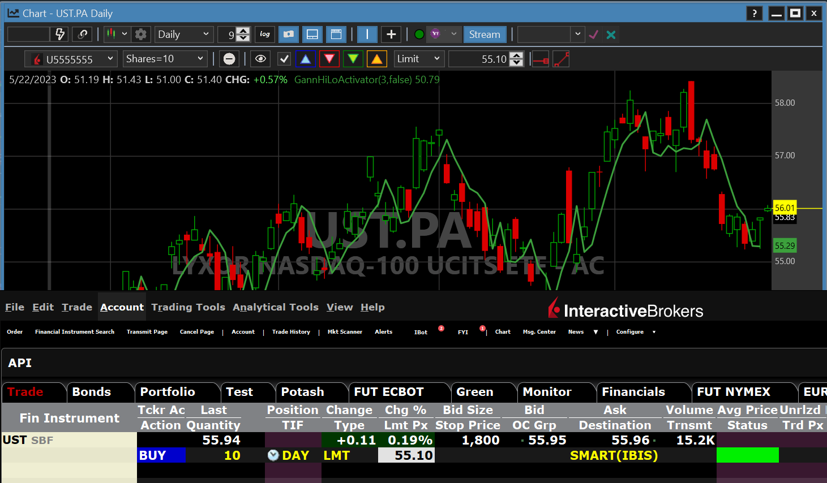Click the chain link icon
Viewport: 827px width, 483px height.
[83, 34]
